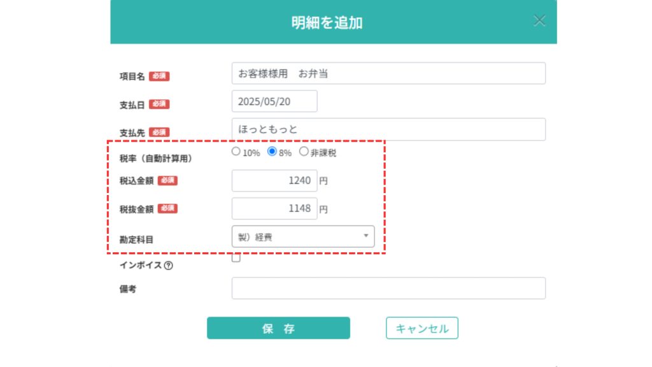
Task: Expand the 勘定科目 dropdown showing 製）経費
Action: (x=303, y=236)
